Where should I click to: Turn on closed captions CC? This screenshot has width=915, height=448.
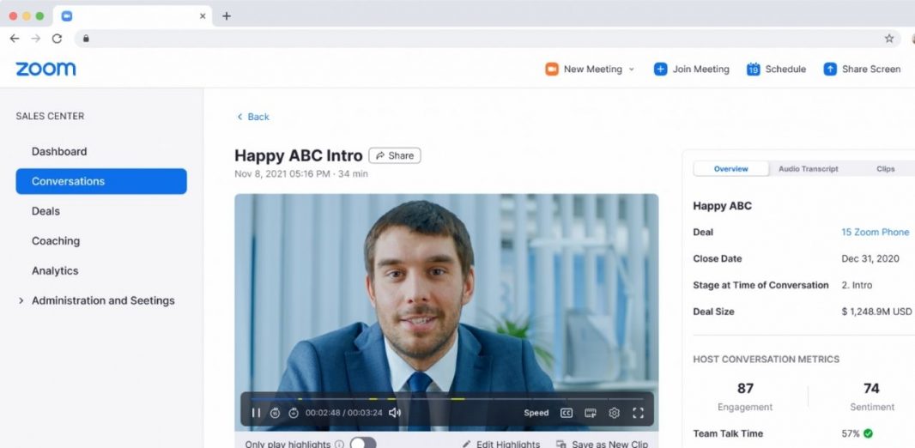[566, 413]
